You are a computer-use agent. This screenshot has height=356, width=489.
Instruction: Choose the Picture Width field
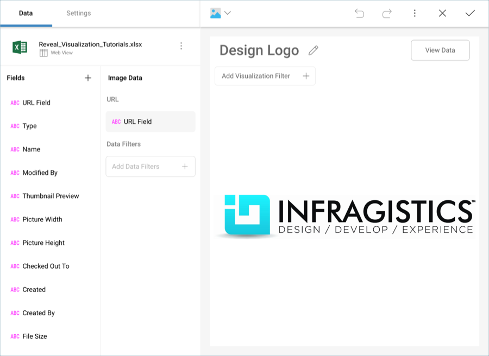pyautogui.click(x=42, y=219)
